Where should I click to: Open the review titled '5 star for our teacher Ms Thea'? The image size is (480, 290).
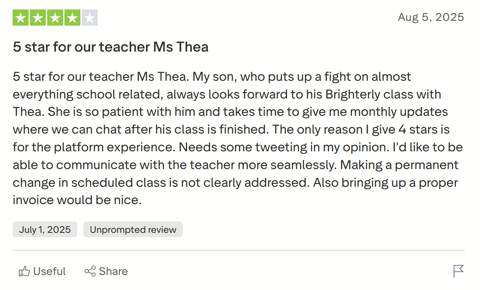click(110, 47)
